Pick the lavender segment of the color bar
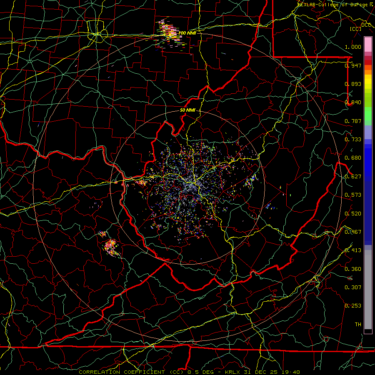This screenshot has height=375, width=375. pyautogui.click(x=368, y=132)
